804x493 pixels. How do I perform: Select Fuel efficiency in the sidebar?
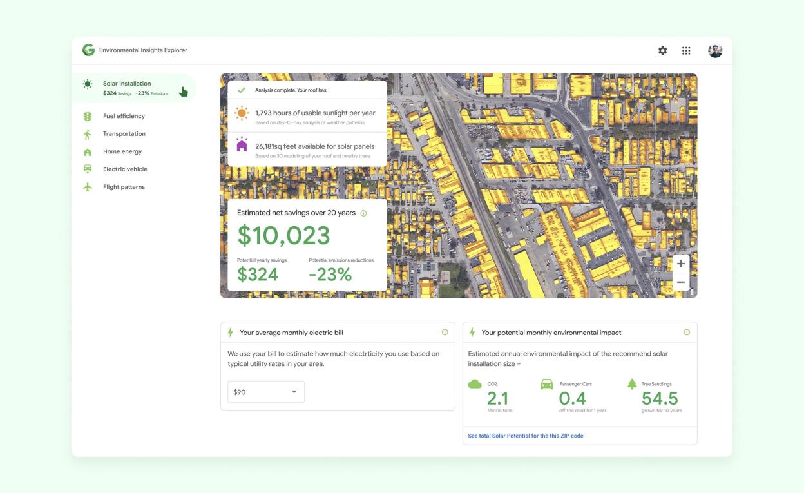tap(124, 116)
